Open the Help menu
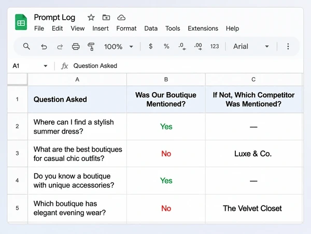This screenshot has width=311, height=234. pyautogui.click(x=232, y=28)
